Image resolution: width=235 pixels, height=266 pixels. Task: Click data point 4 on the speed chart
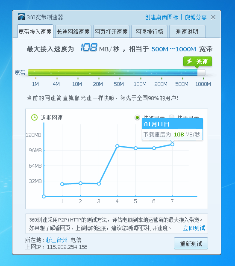click(x=117, y=146)
